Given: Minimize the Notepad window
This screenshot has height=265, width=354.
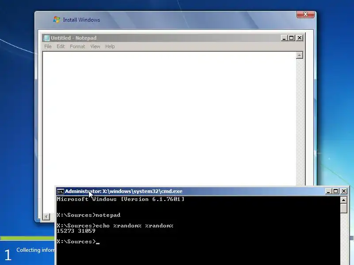Looking at the screenshot, I should point(284,38).
